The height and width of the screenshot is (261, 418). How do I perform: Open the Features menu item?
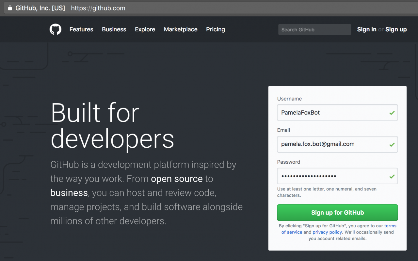pyautogui.click(x=81, y=29)
